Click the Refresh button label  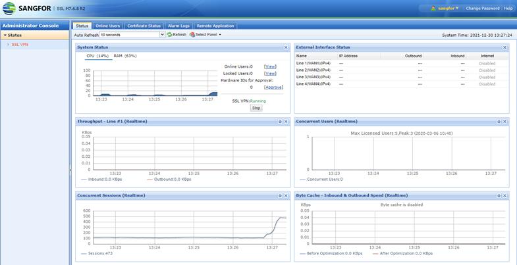(179, 35)
